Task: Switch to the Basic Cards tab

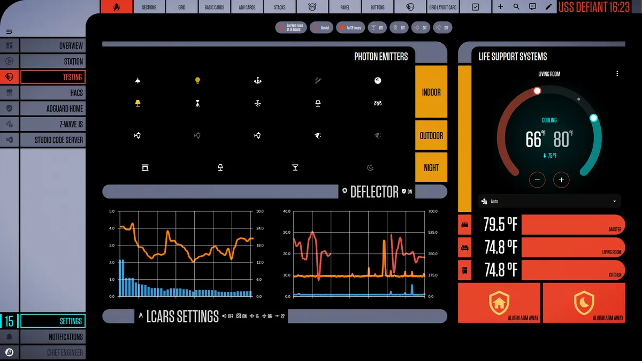Action: pos(215,7)
